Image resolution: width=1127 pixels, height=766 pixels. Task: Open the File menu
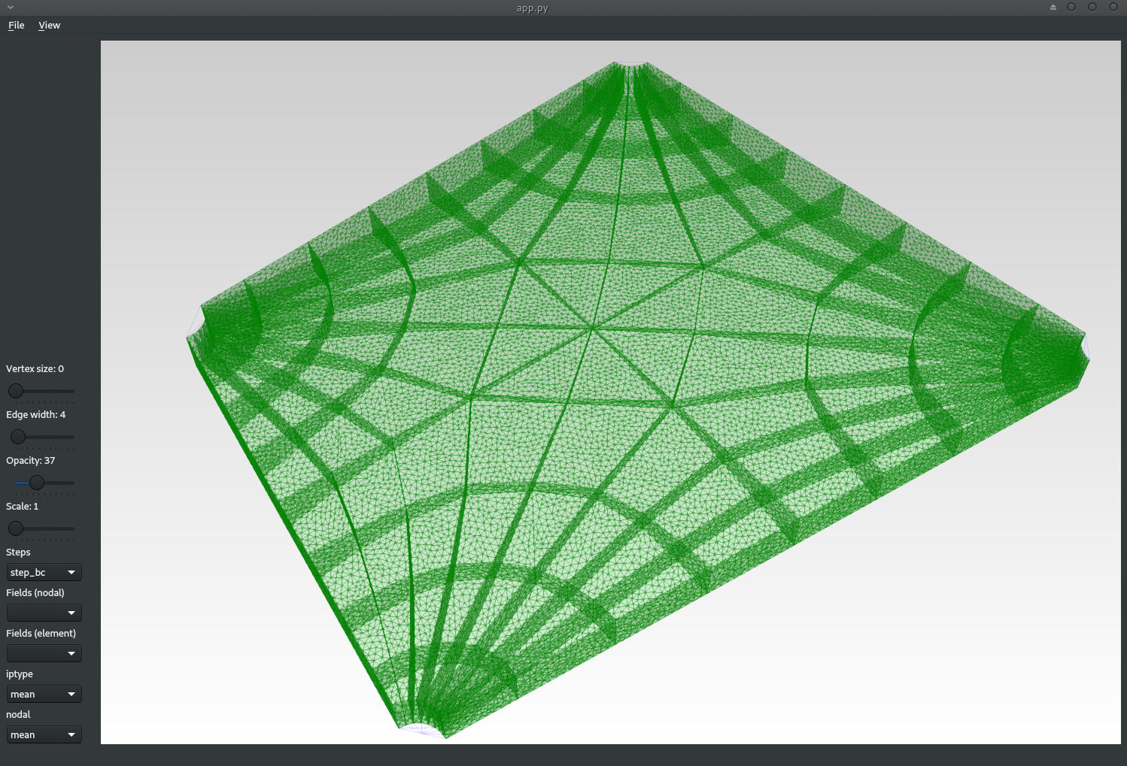click(16, 26)
